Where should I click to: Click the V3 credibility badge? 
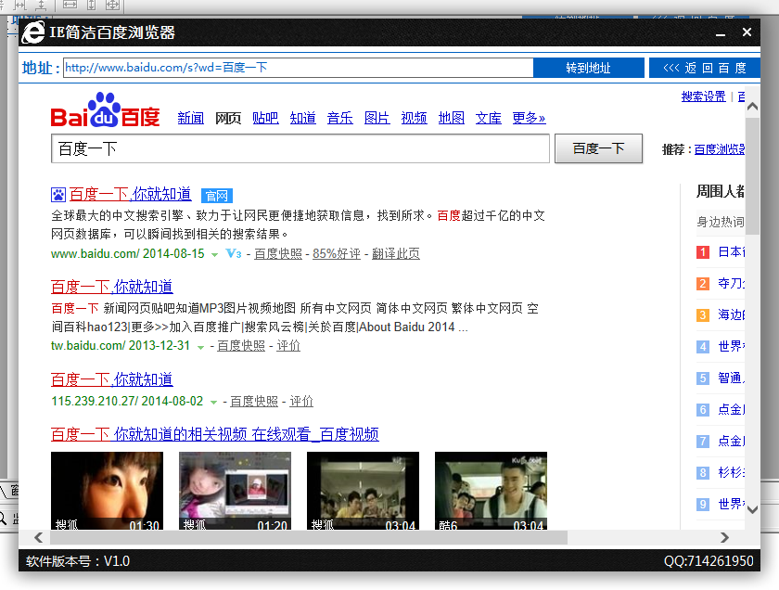pyautogui.click(x=234, y=253)
